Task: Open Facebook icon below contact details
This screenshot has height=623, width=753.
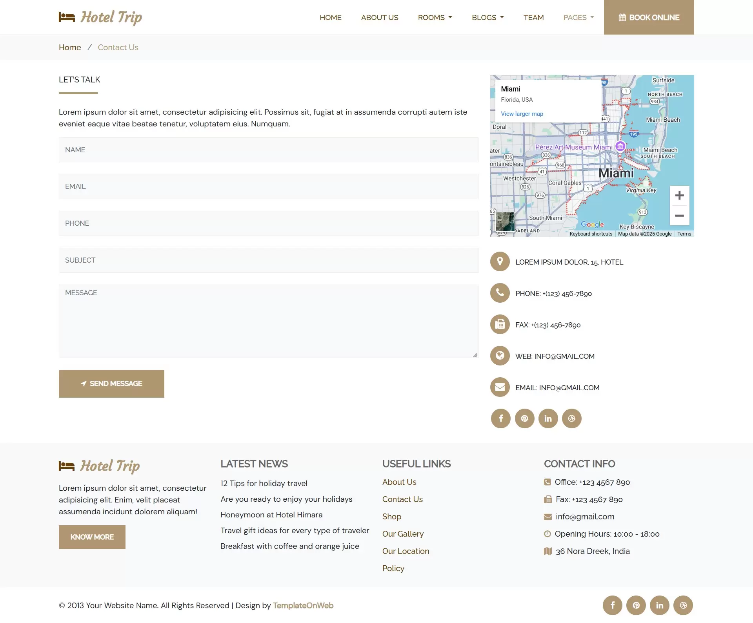Action: coord(501,418)
